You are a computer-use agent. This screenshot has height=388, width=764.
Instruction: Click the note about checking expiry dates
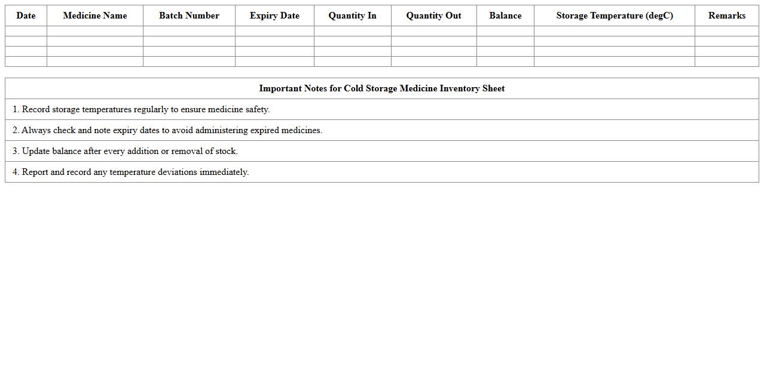click(167, 130)
